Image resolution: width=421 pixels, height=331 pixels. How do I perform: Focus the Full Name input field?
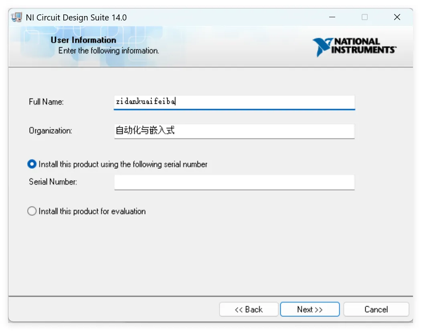pyautogui.click(x=235, y=102)
